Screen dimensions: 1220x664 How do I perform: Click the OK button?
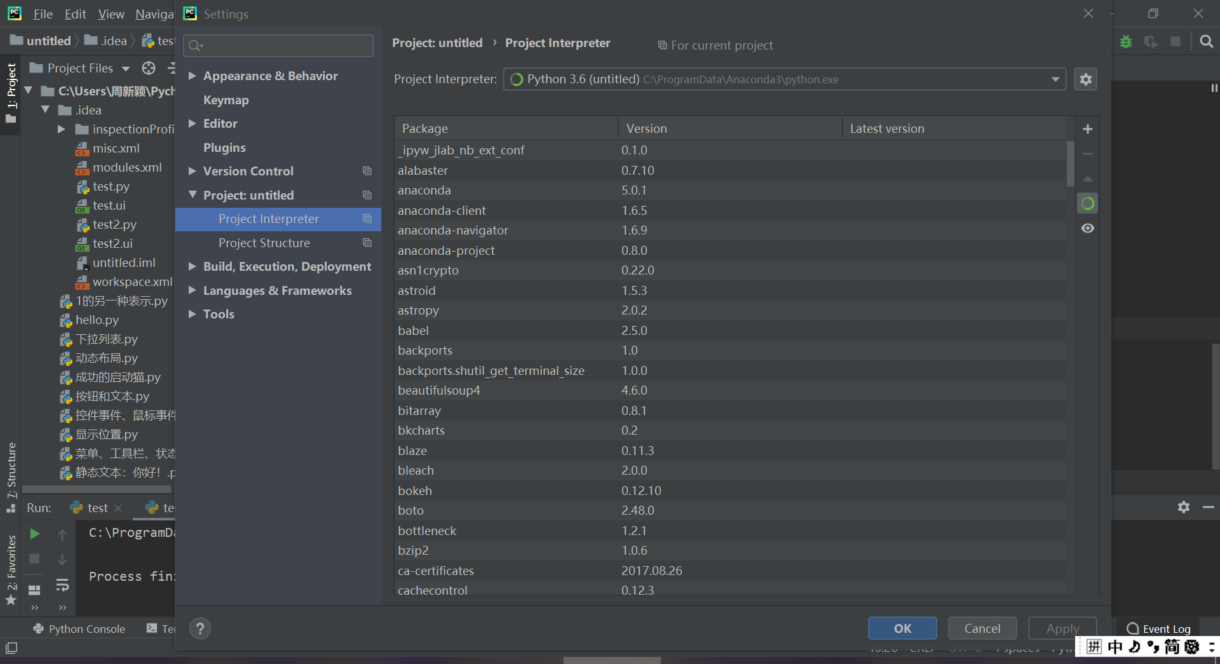click(x=902, y=628)
